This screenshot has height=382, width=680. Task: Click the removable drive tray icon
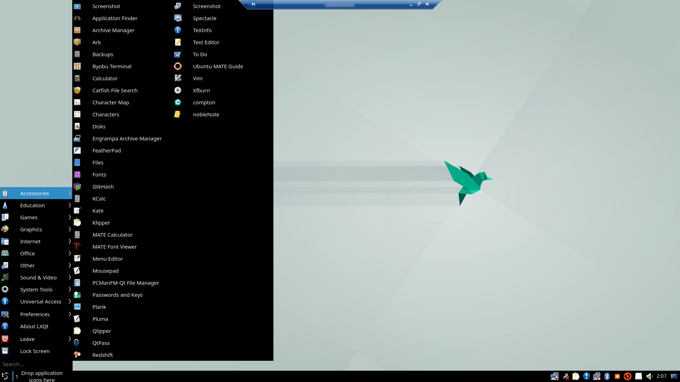click(639, 376)
